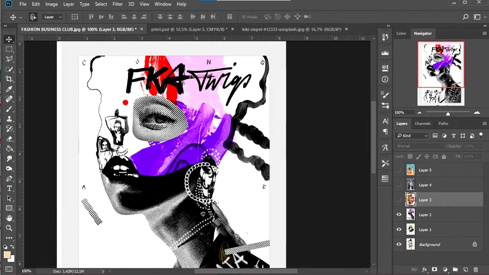The image size is (489, 275).
Task: Open the Filter menu
Action: (x=117, y=4)
